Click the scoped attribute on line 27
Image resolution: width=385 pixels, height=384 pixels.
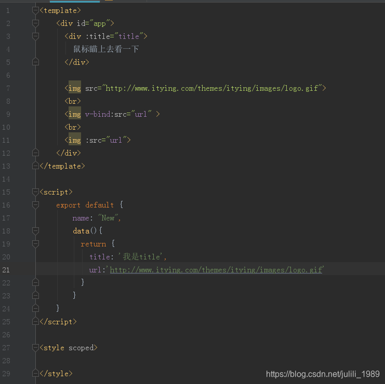point(81,348)
